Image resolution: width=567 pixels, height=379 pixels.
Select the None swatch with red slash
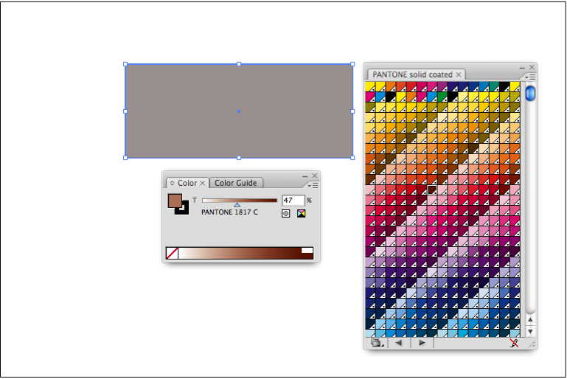172,253
